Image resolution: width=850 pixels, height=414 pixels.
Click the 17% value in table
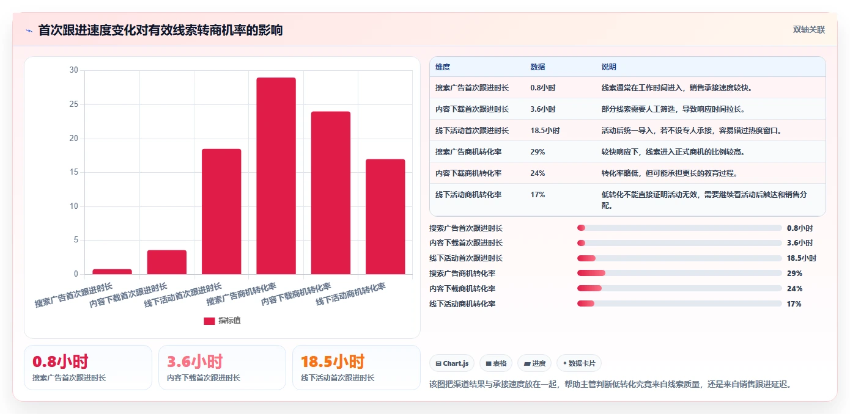(538, 195)
